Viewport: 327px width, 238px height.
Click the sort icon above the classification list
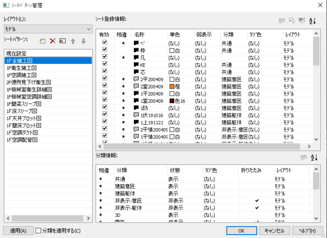click(315, 158)
